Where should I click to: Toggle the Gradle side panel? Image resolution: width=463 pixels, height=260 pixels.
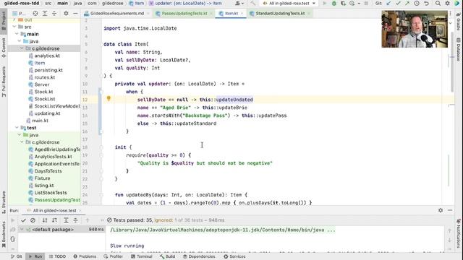coord(459,21)
